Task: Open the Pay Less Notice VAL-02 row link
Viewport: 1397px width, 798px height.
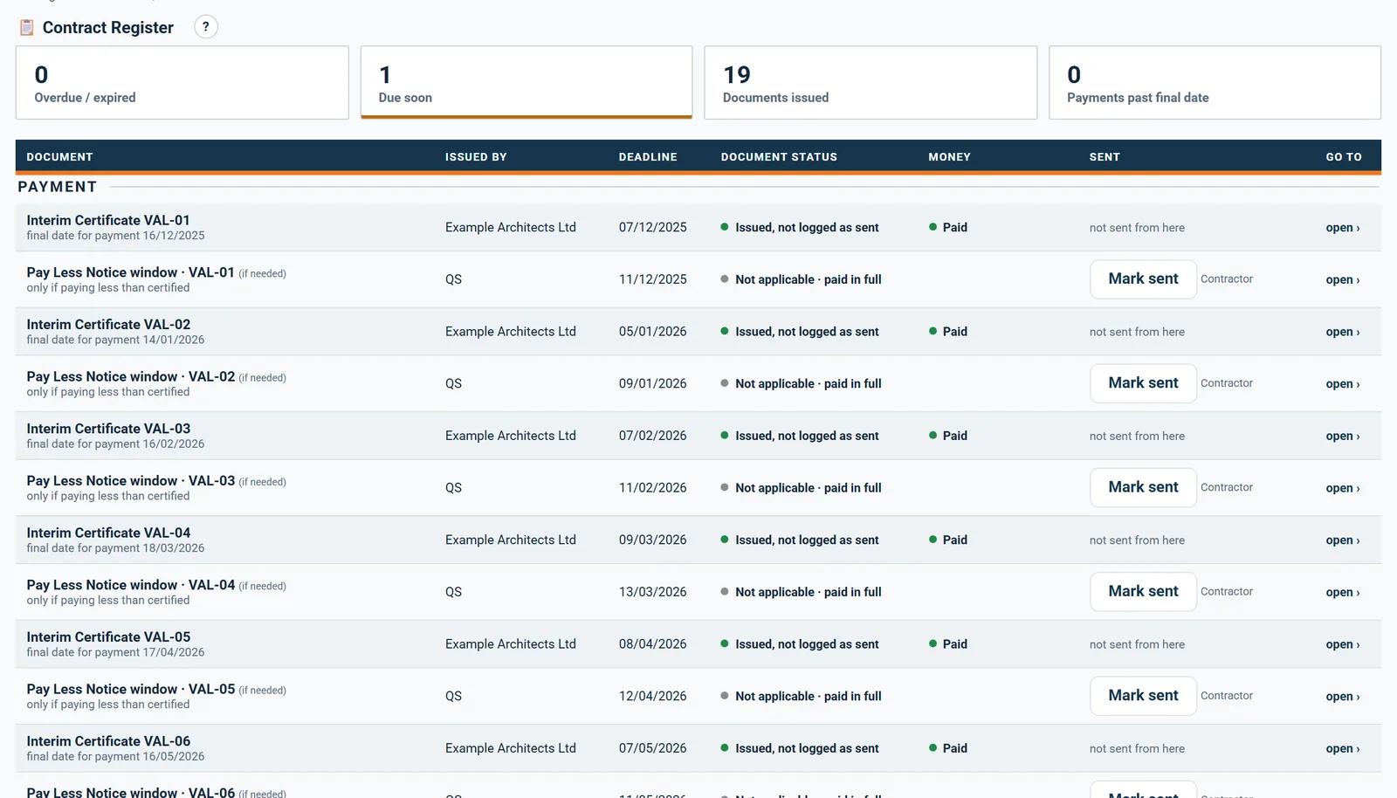Action: [x=1343, y=384]
